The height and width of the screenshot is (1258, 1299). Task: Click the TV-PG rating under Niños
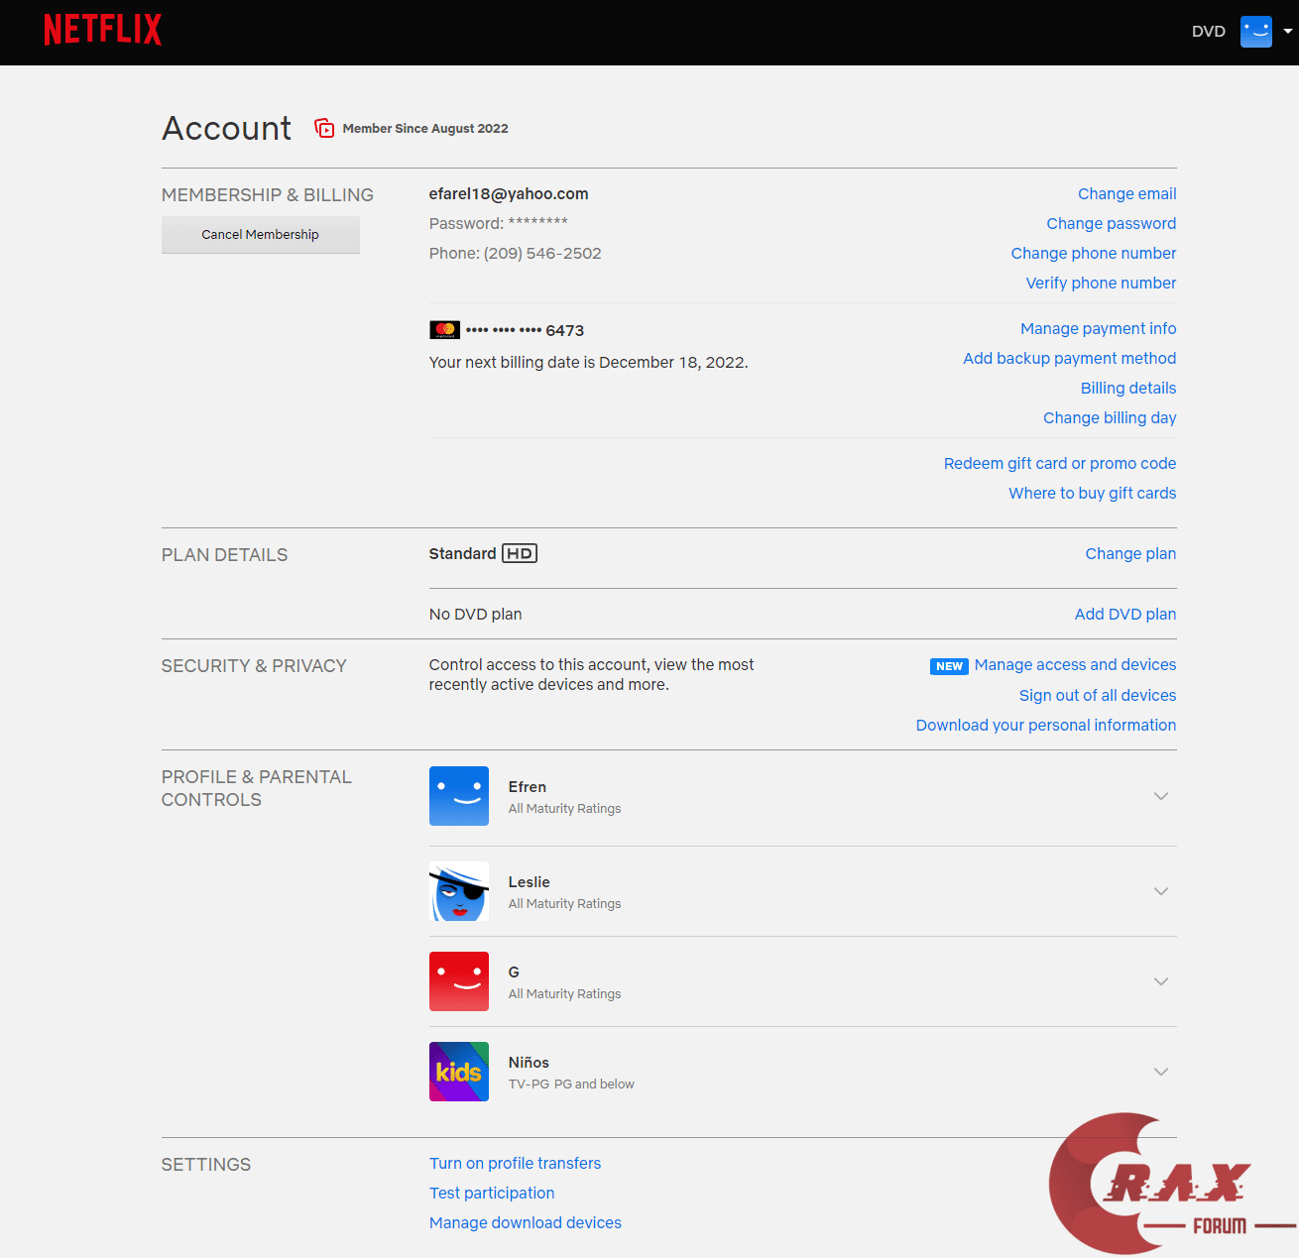point(529,1085)
